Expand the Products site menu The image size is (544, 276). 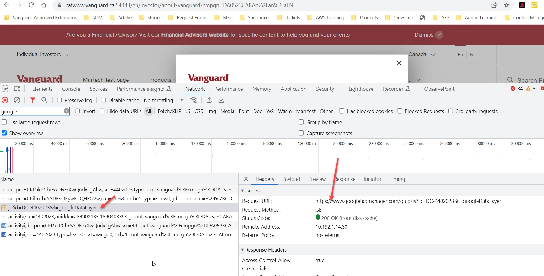point(163,80)
